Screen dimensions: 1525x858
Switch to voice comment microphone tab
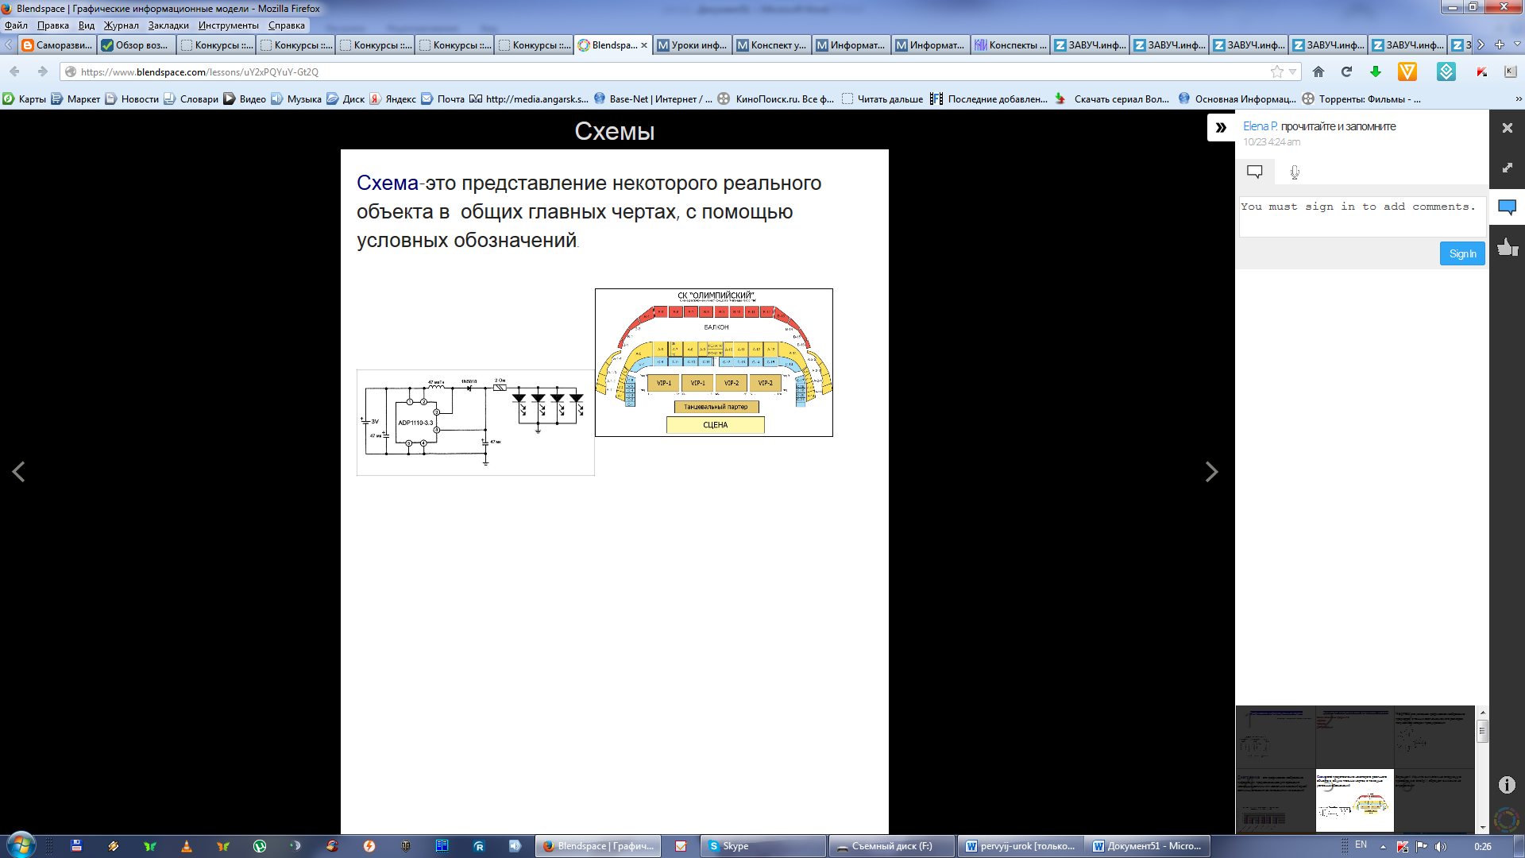click(x=1295, y=172)
